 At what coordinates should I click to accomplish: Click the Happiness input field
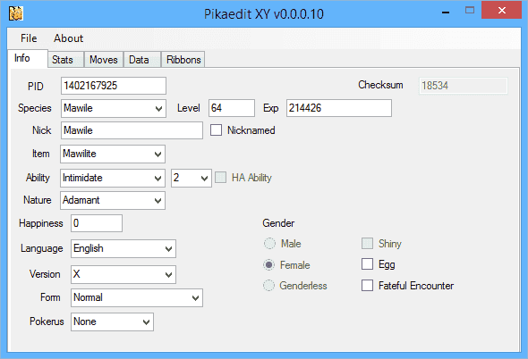click(97, 223)
